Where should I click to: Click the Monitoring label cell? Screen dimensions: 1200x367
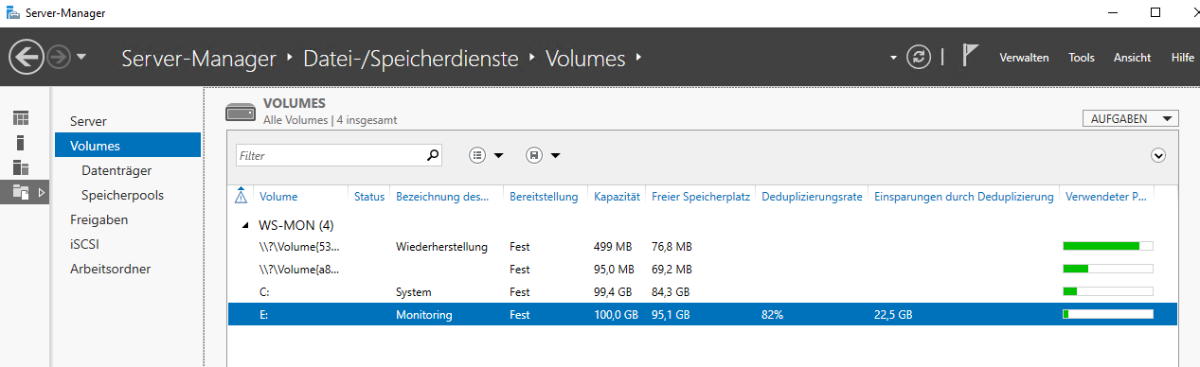click(424, 315)
